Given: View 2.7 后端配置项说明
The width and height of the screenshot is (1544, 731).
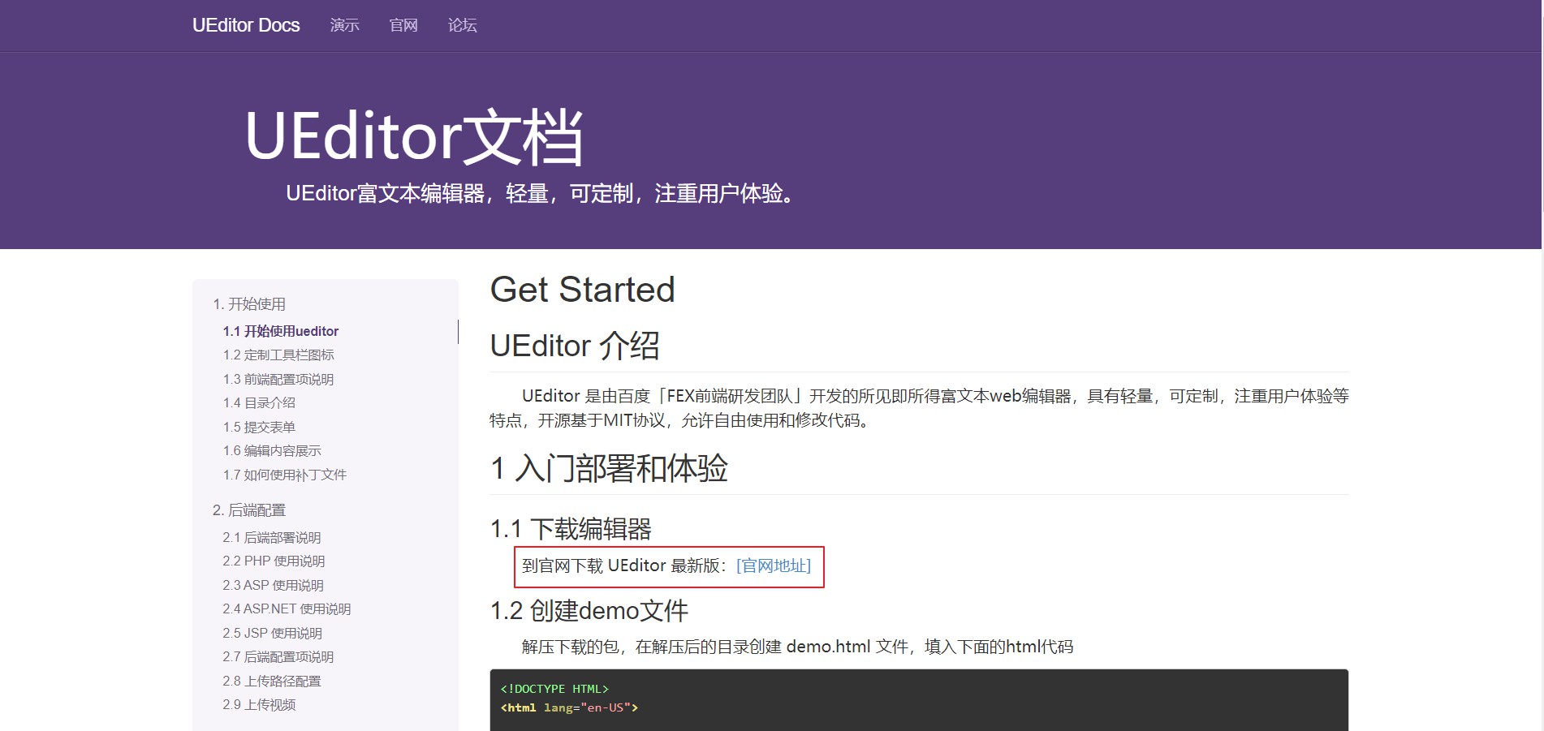Looking at the screenshot, I should point(278,656).
